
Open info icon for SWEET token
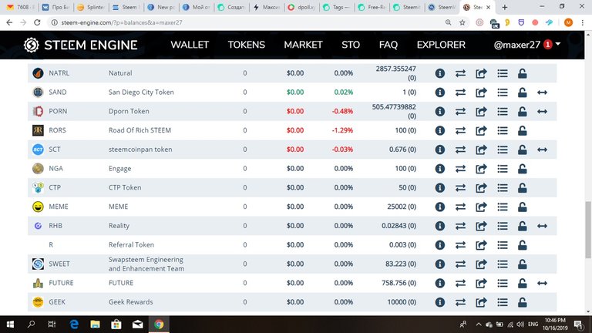click(x=440, y=264)
